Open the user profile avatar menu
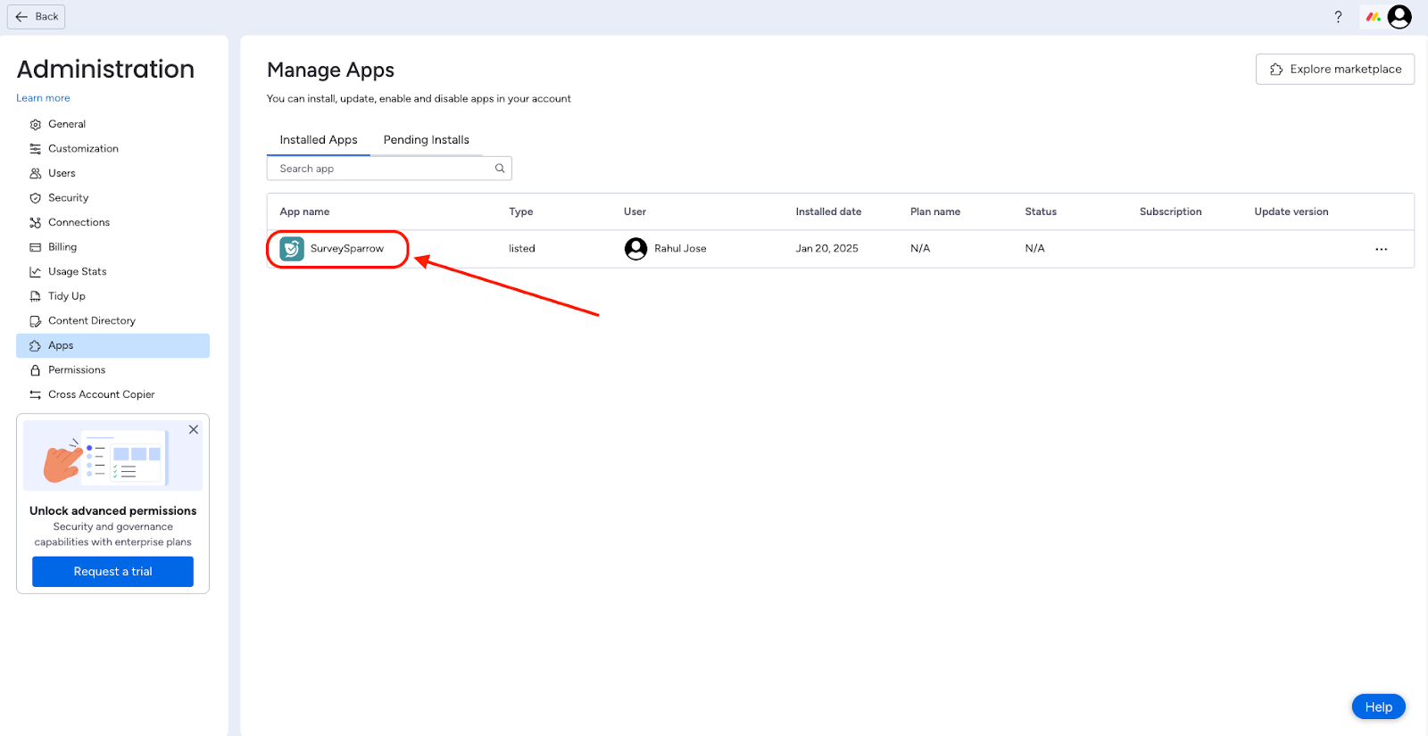The image size is (1428, 736). 1399,17
